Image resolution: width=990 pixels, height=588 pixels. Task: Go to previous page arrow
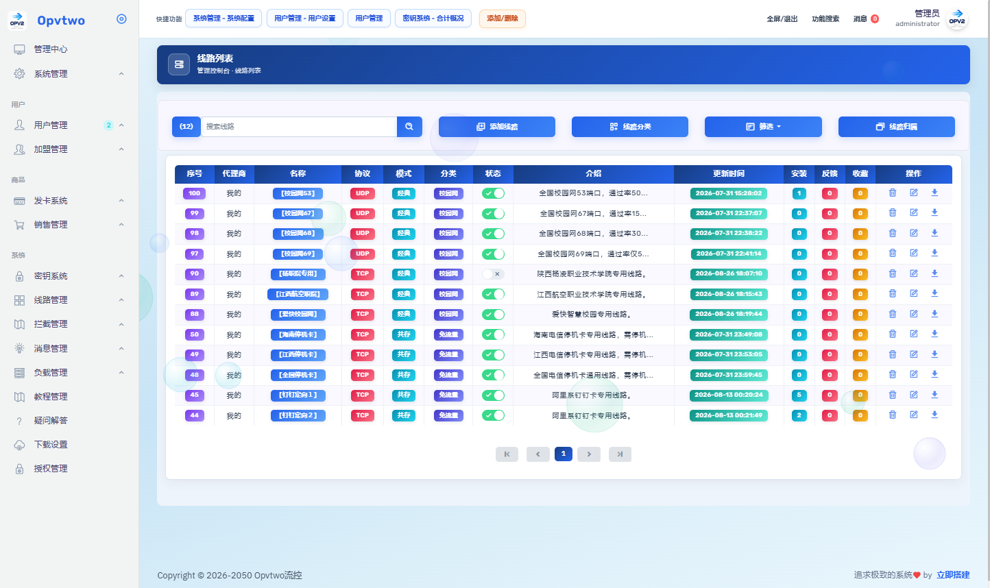[x=538, y=454]
